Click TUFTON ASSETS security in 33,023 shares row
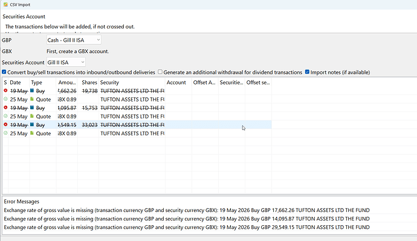The width and height of the screenshot is (417, 241). click(132, 125)
